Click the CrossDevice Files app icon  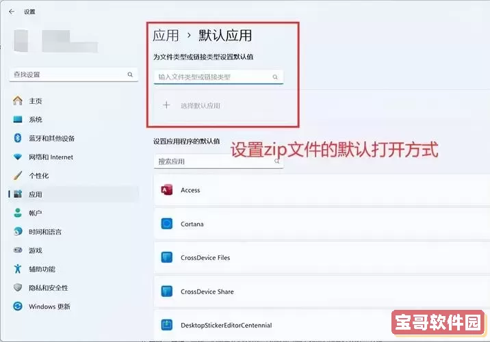pos(166,257)
